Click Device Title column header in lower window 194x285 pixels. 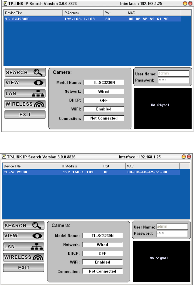32,166
